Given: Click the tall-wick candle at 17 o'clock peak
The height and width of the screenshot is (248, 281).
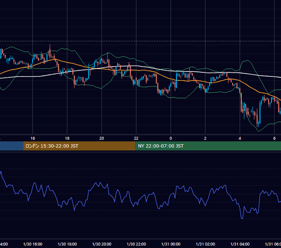Looking at the screenshot, I should pos(50,52).
